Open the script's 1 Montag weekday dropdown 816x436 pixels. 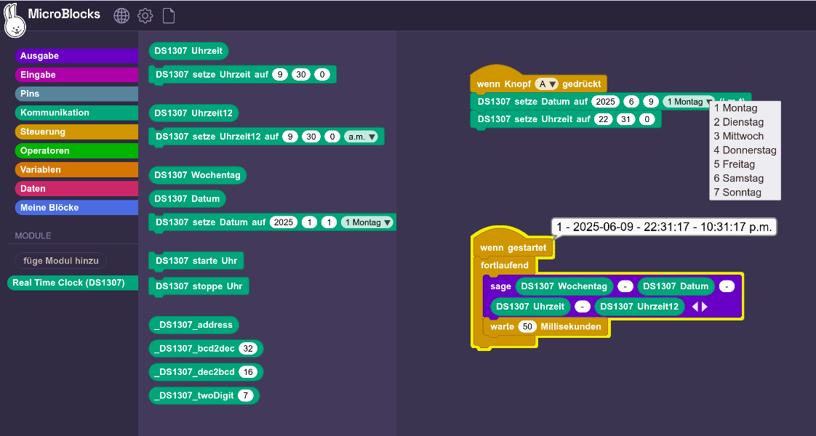[689, 102]
